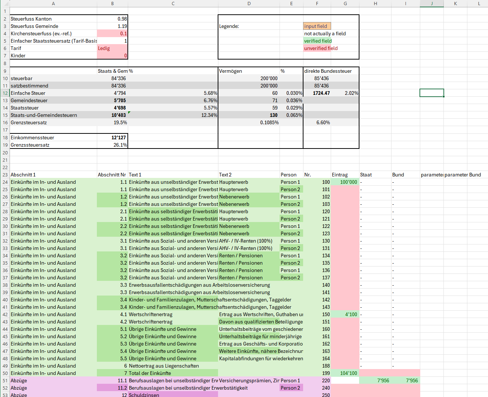Click the green 'verified field' legend cell

[317, 41]
